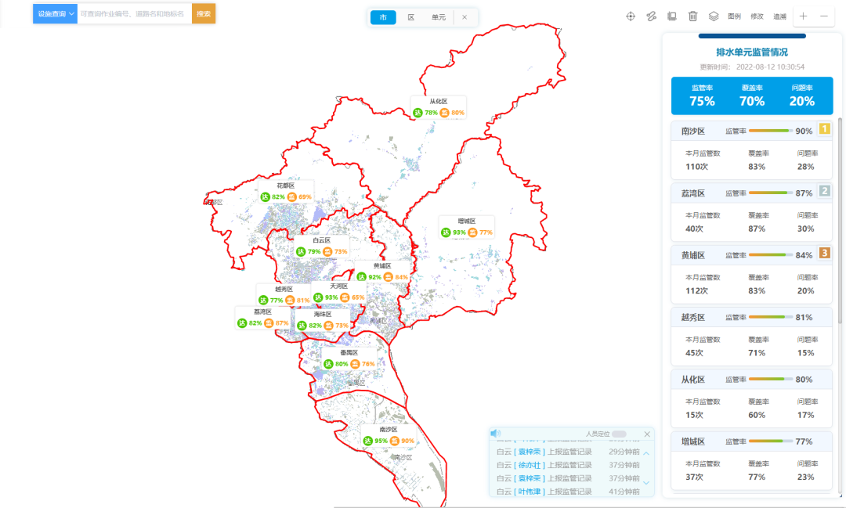Switch to the 区 district tab
Screen dimensions: 846x508
tap(411, 16)
